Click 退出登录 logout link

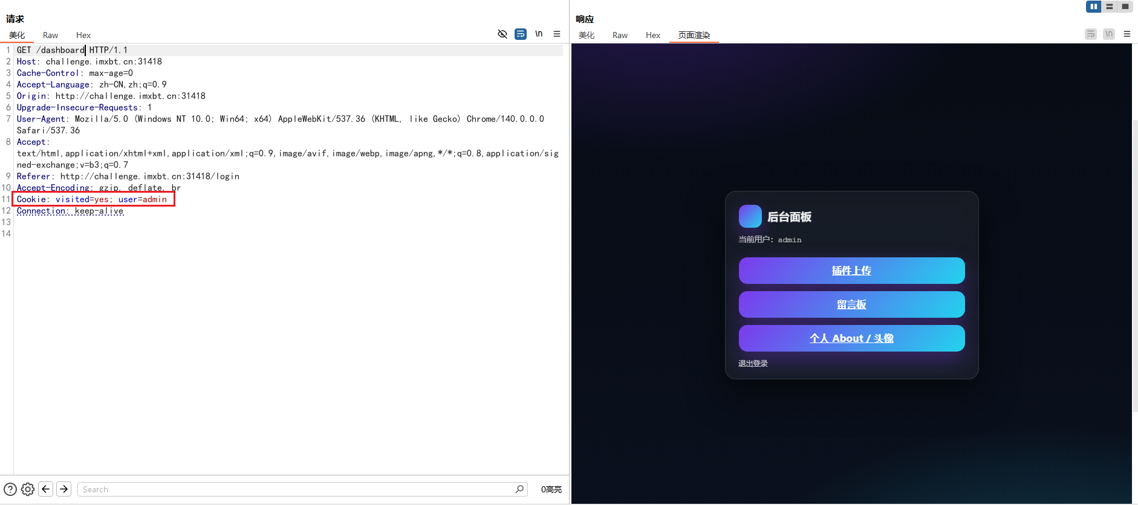[753, 364]
